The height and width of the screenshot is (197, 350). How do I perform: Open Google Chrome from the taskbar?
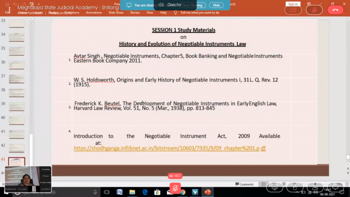[183, 192]
